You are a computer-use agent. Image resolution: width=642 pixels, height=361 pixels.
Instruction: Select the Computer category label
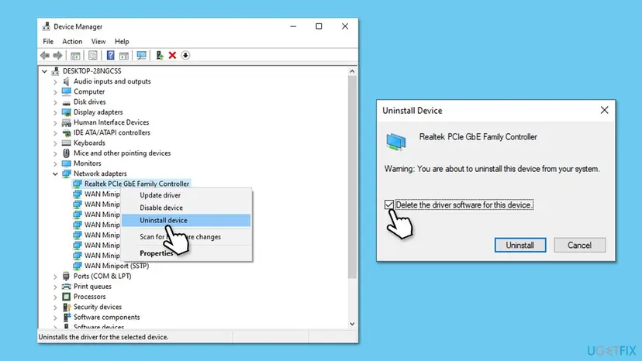[89, 91]
